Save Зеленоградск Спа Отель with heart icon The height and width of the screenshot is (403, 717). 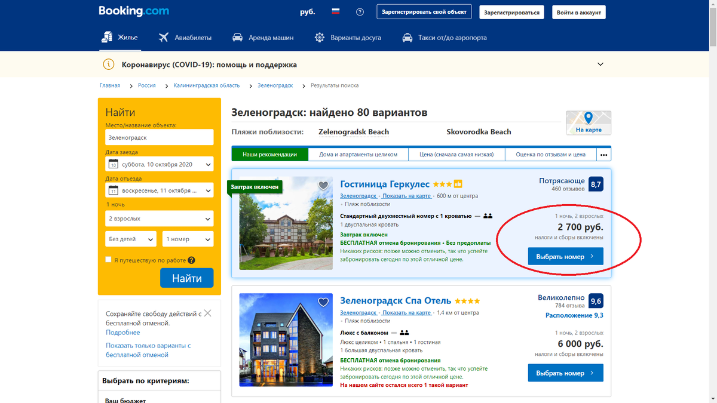[x=323, y=302]
